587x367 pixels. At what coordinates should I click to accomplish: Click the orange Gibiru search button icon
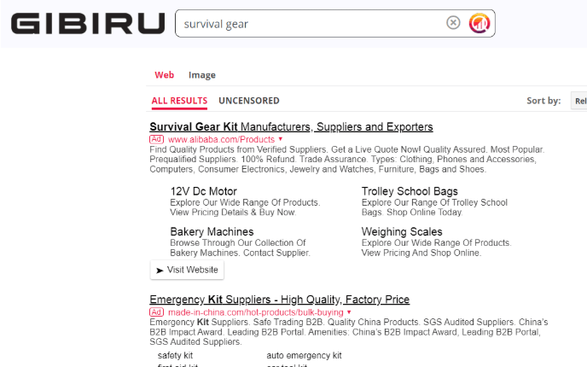479,23
